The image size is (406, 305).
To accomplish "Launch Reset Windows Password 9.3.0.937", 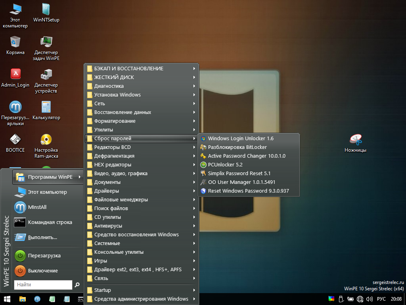I will coord(249,191).
